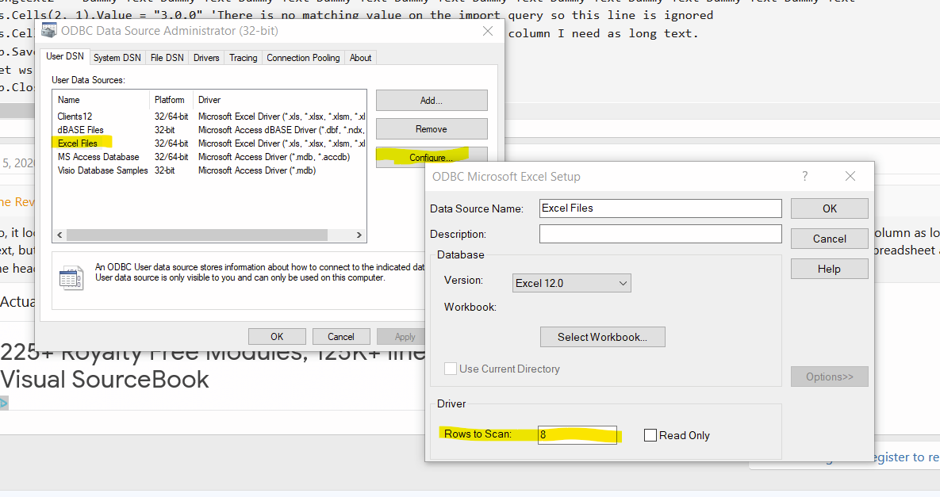Open the Excel Version dropdown

[x=571, y=283]
